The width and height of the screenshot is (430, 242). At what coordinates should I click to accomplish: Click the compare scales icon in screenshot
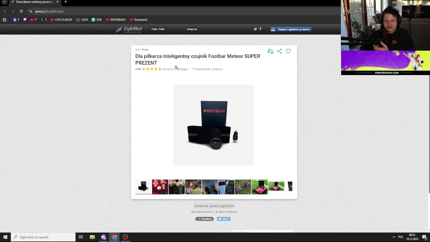tap(270, 51)
